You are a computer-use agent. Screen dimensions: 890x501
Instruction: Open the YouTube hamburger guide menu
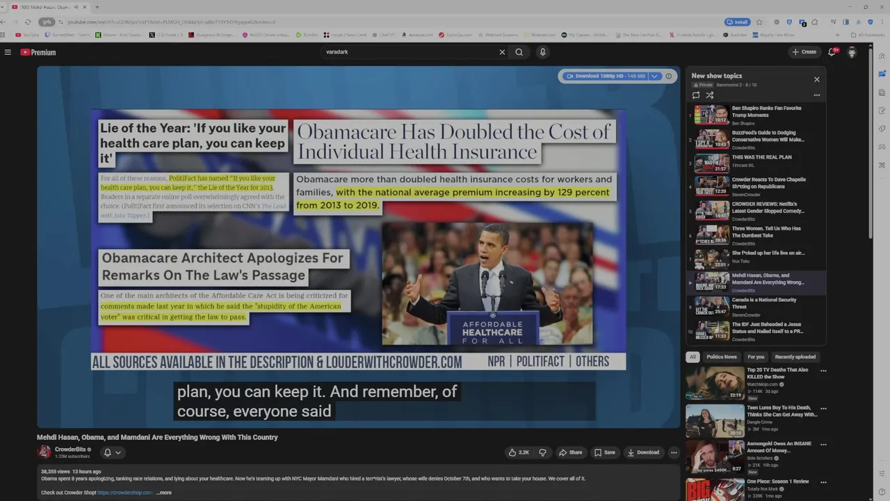[x=8, y=52]
